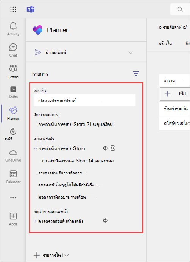The height and width of the screenshot is (262, 190).
Task: Collapse the การดำเนินการของ Store group
Action: pos(35,148)
